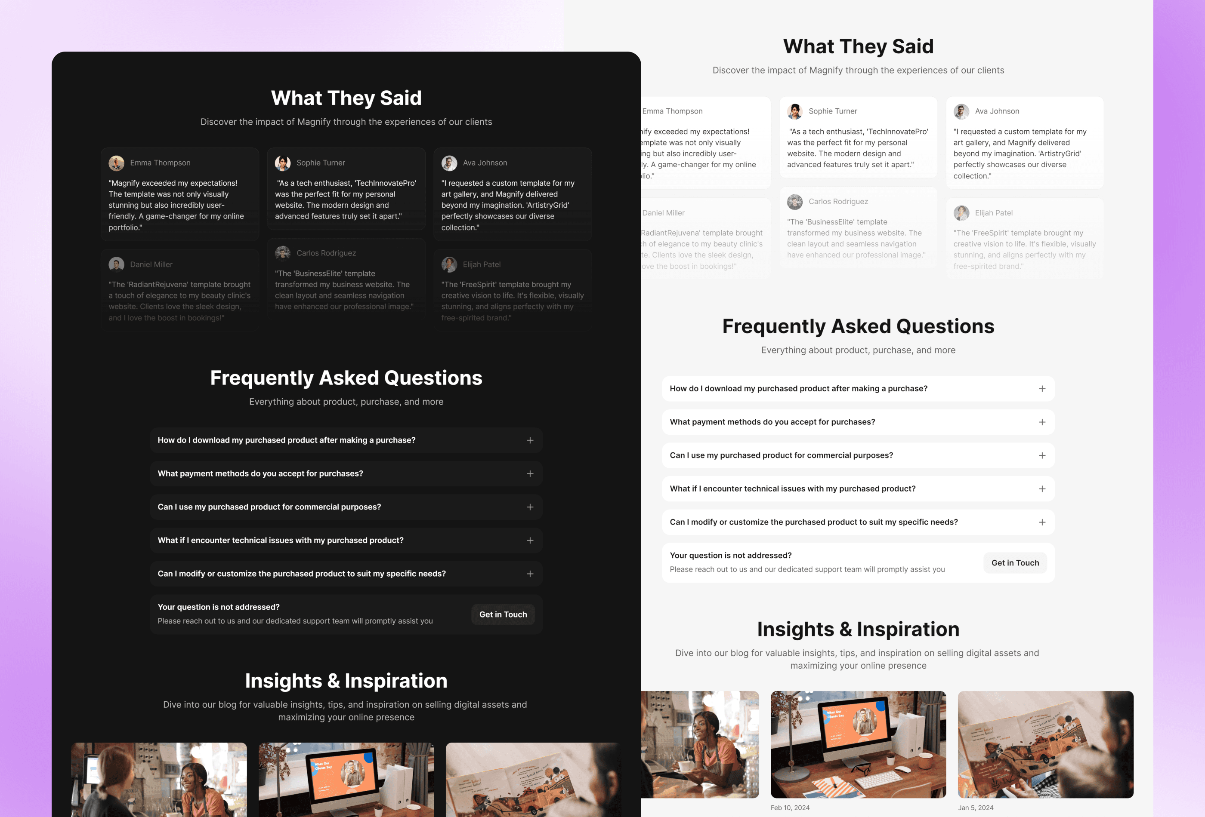This screenshot has width=1205, height=817.
Task: Expand the technical issues FAQ item
Action: point(530,540)
